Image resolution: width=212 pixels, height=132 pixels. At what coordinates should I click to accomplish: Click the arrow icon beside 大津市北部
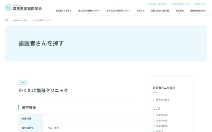pyautogui.click(x=154, y=115)
